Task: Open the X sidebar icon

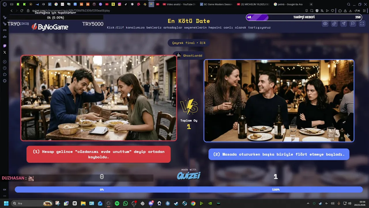Action: 5,52
